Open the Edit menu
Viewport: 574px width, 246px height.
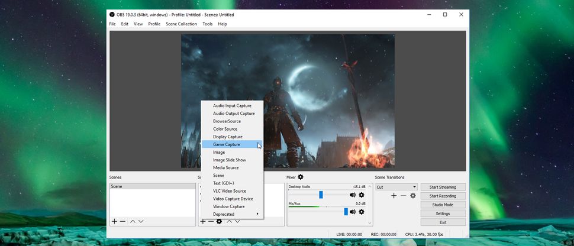coord(125,24)
